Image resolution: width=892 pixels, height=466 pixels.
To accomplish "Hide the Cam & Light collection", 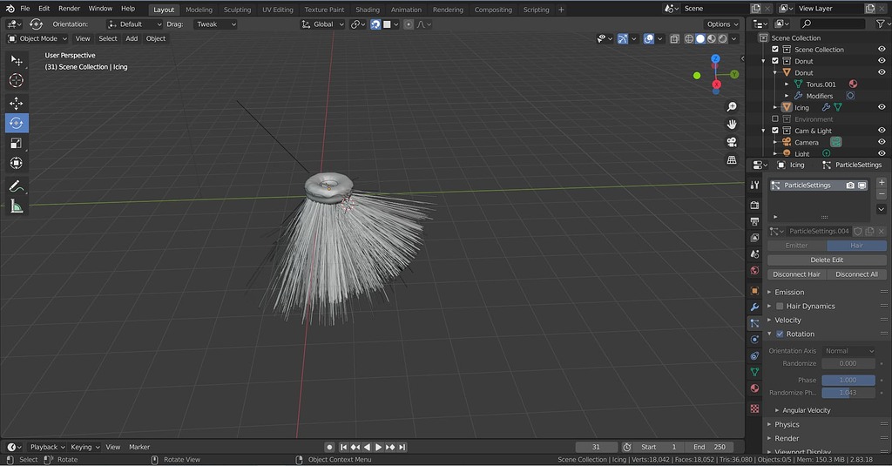I will point(882,131).
